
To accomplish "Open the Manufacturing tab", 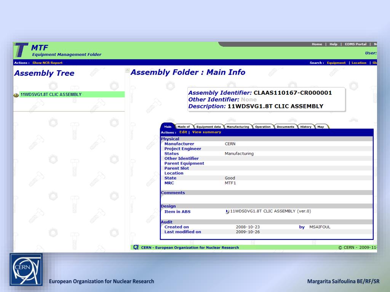I will tap(238, 127).
